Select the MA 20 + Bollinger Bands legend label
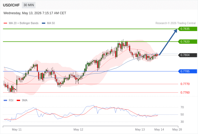The image size is (198, 134). (x=24, y=23)
